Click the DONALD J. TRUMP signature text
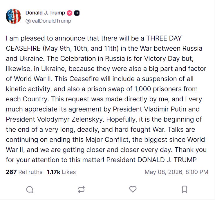This screenshot has height=207, width=215. pyautogui.click(x=167, y=160)
